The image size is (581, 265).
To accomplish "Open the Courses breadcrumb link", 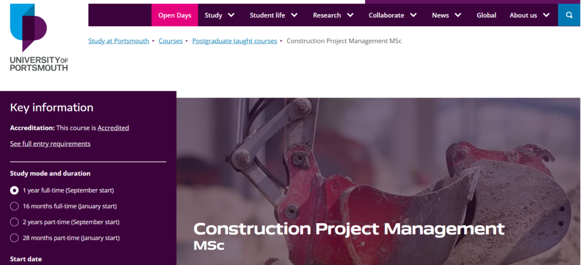I will (x=170, y=41).
